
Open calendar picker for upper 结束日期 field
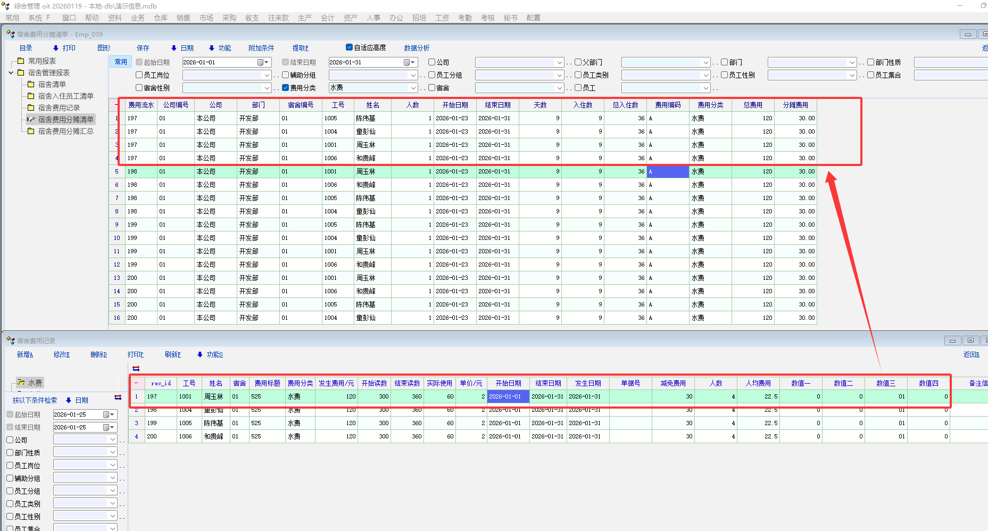[x=406, y=62]
